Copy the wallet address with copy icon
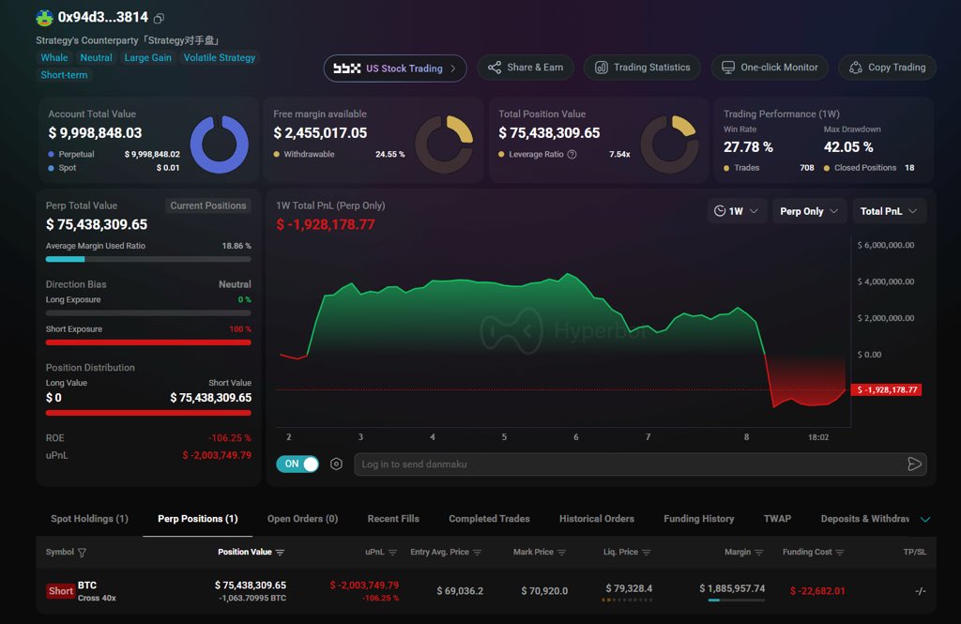 click(x=159, y=18)
